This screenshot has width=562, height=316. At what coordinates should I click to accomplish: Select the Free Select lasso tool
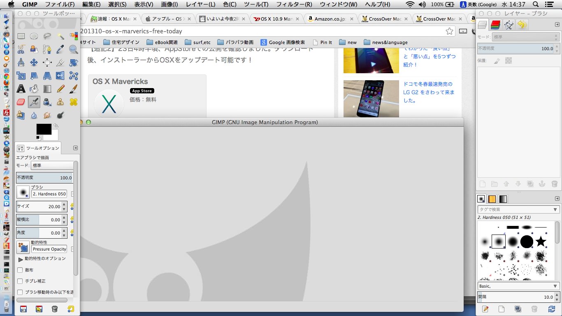[x=47, y=36]
